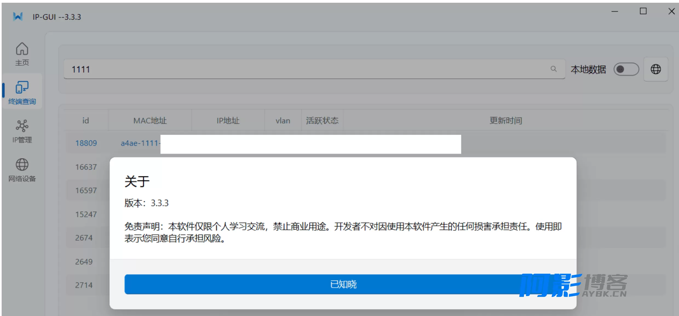Select the table row with id 16637
This screenshot has width=679, height=316.
tap(86, 167)
